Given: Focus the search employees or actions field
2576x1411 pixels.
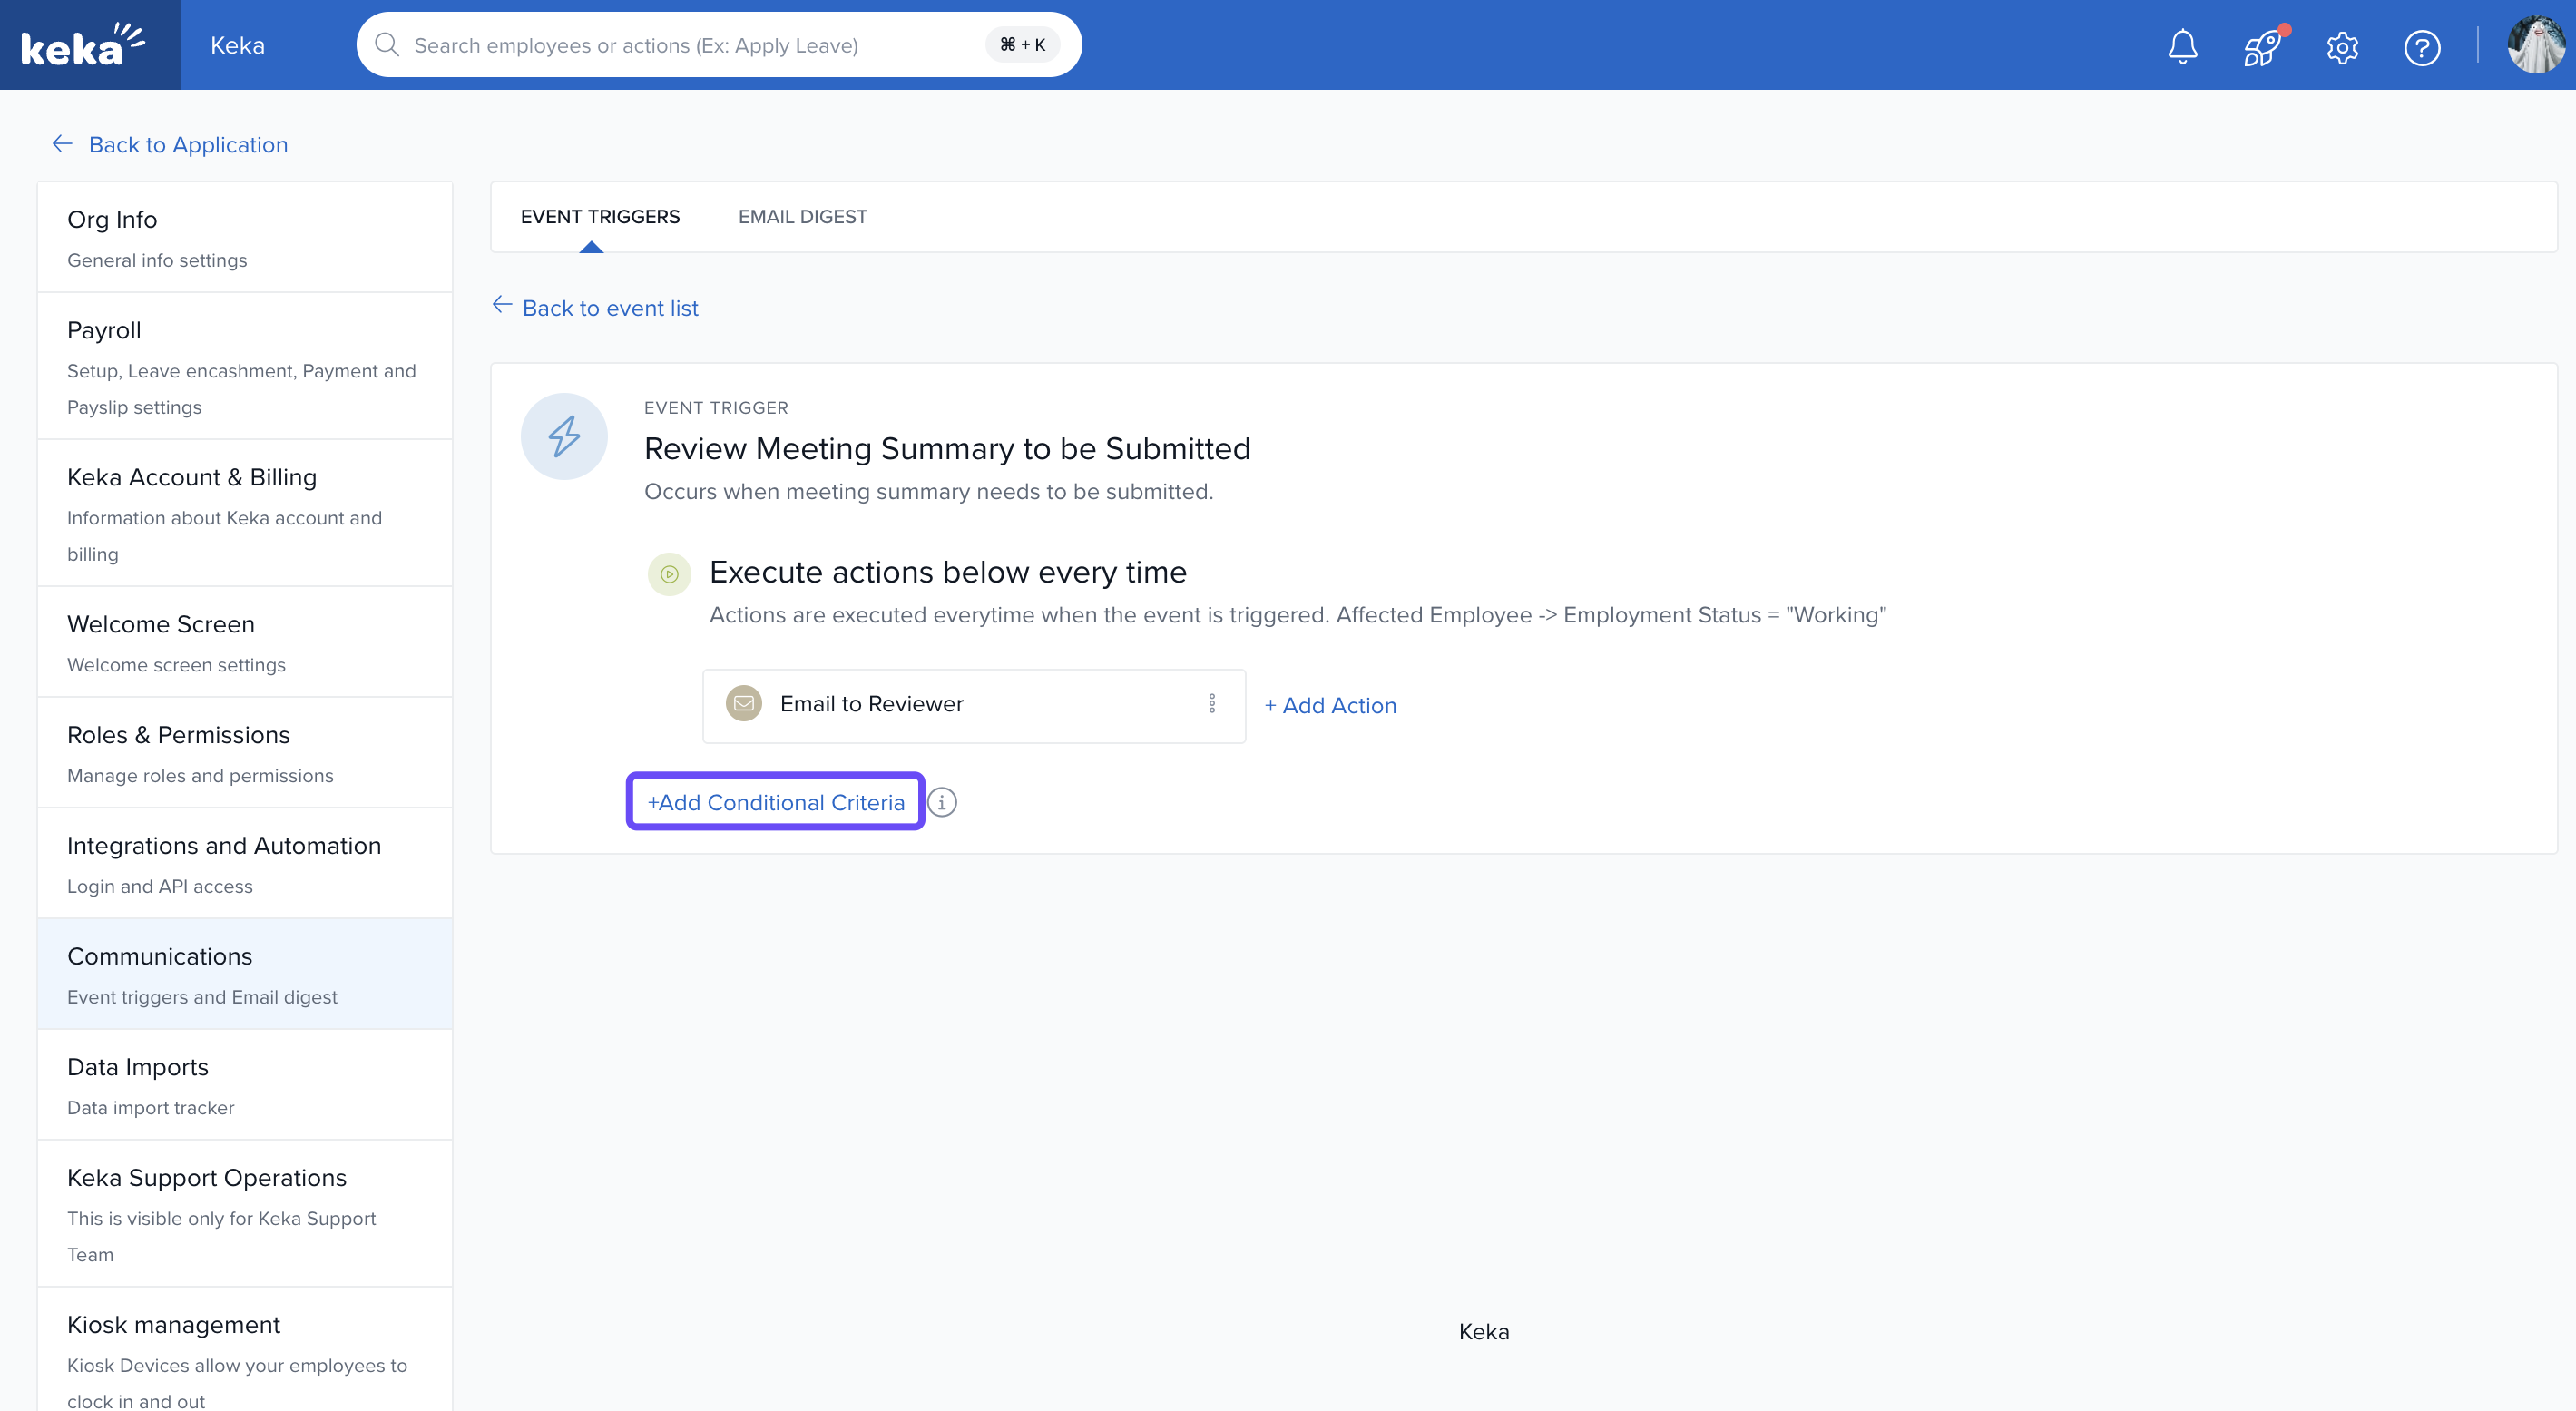Looking at the screenshot, I should pyautogui.click(x=690, y=45).
